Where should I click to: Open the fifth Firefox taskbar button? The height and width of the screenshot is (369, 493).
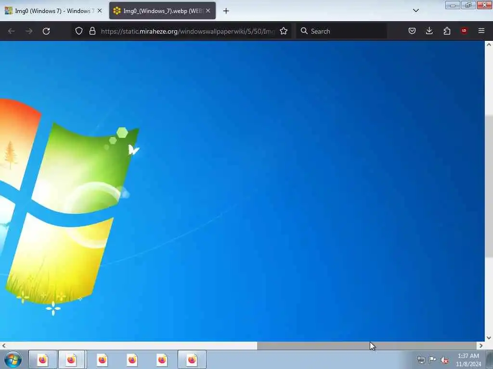click(162, 359)
